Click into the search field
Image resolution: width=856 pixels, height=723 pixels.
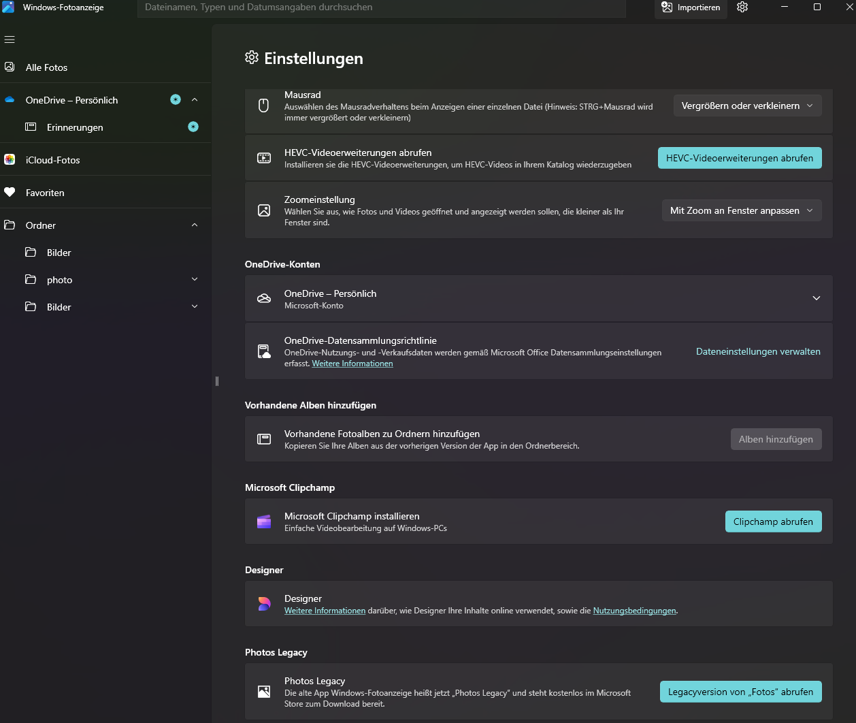(381, 9)
